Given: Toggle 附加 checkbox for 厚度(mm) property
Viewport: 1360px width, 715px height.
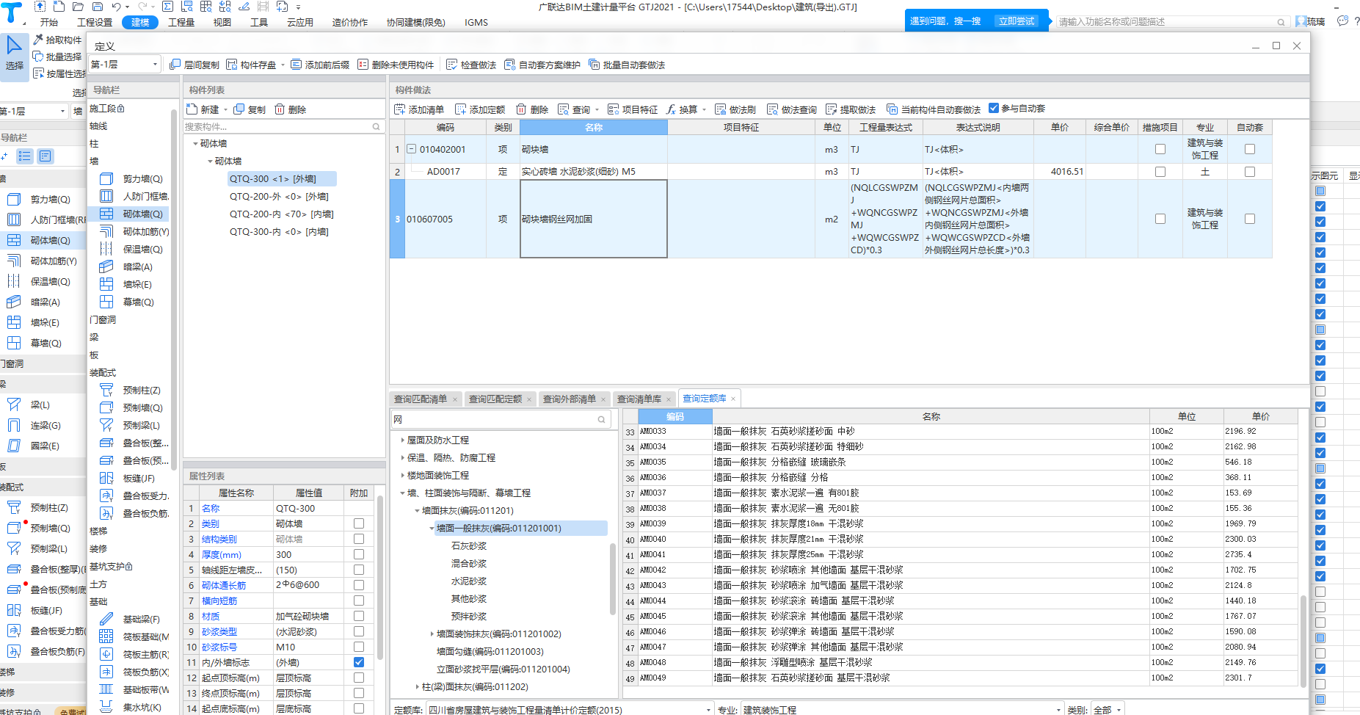Looking at the screenshot, I should (x=359, y=554).
